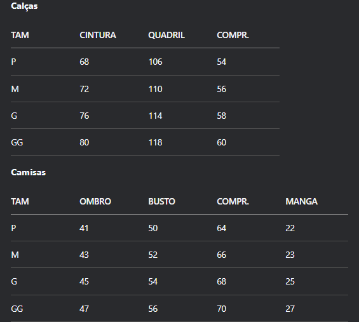Select the QUADRIL column header
The image size is (359, 322).
point(166,35)
